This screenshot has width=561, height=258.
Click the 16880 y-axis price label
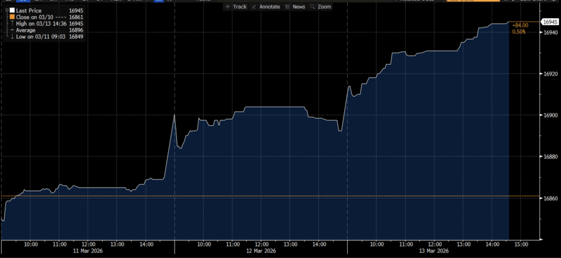coord(550,157)
